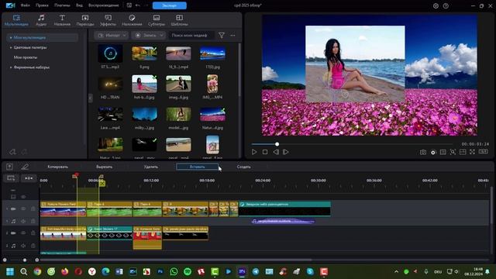Open the Плагины menu

coord(62,5)
